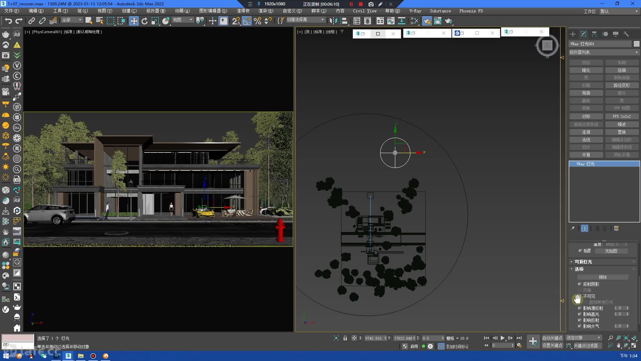Toggle Angle Snap button
Screen dimensions: 641x361
(247, 21)
